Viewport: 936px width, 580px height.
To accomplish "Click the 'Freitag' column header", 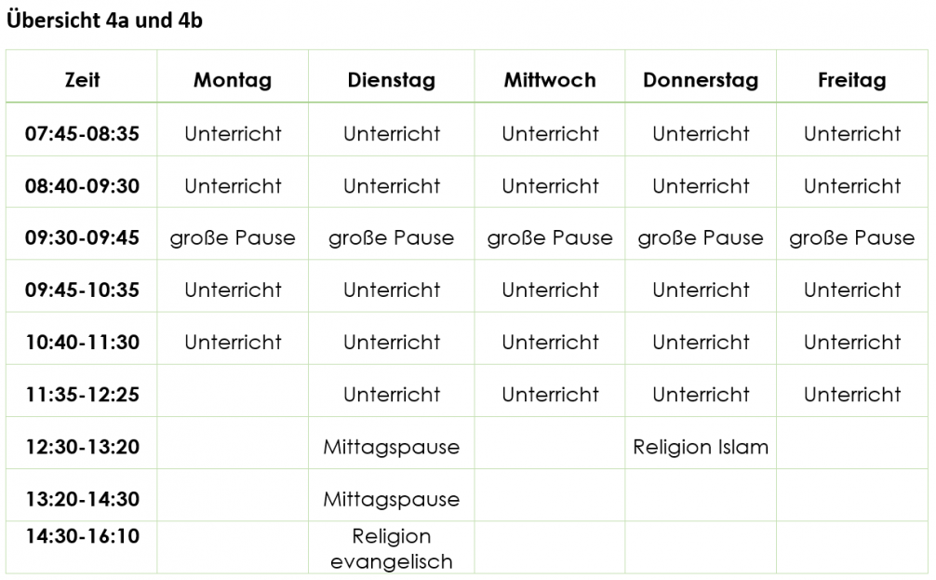I will point(851,80).
